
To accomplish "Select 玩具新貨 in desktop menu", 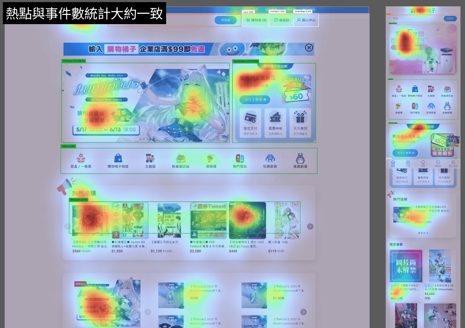I will point(270,161).
